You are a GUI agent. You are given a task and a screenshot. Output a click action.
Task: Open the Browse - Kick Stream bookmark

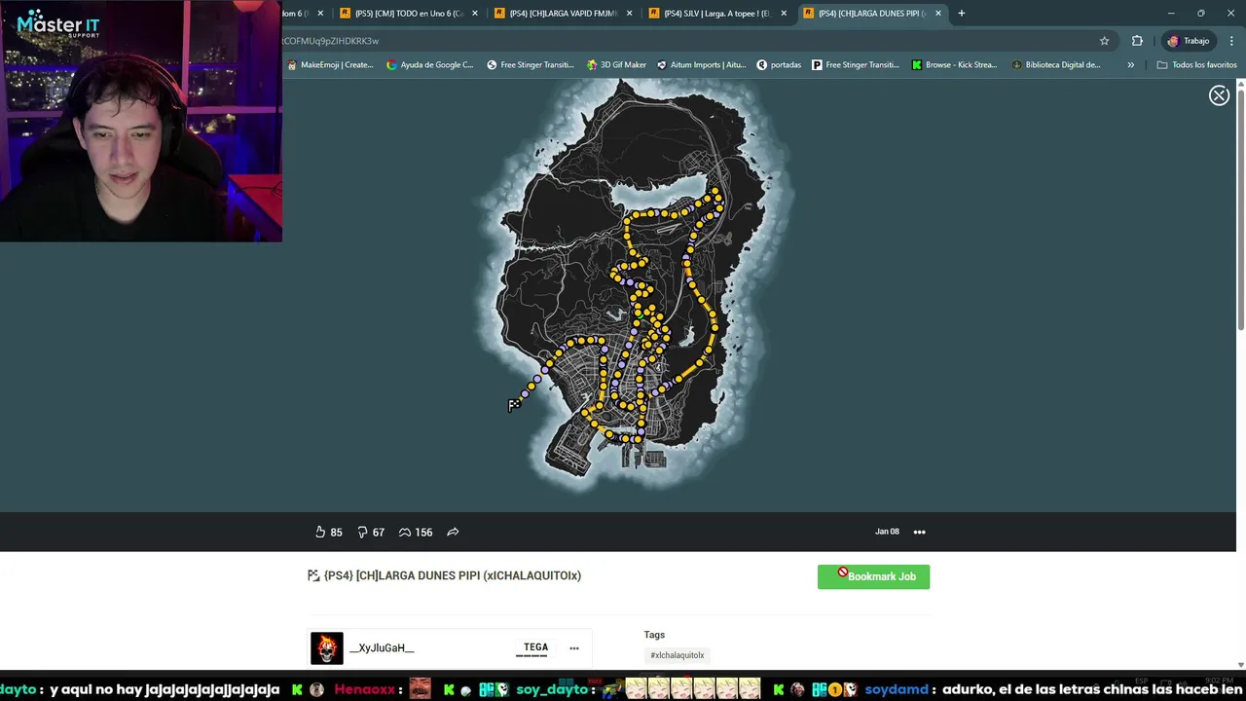pos(955,65)
